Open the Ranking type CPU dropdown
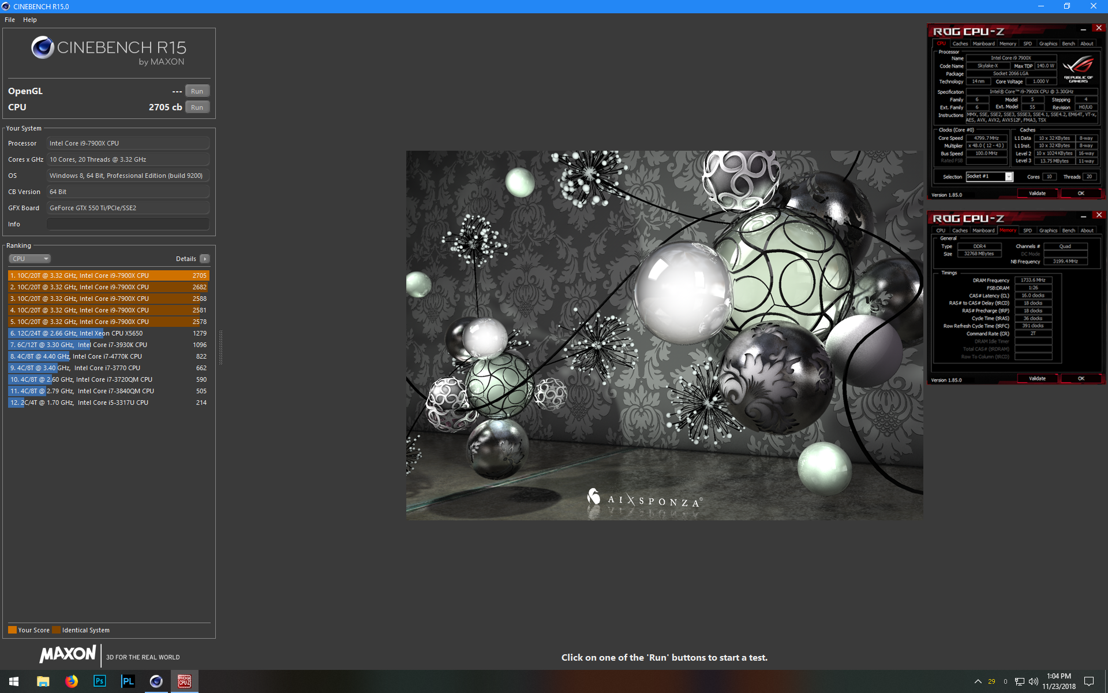This screenshot has width=1108, height=693. tap(30, 259)
